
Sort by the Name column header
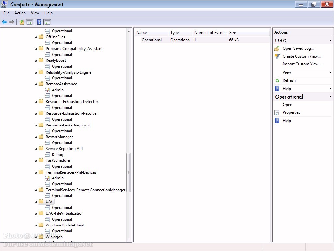click(151, 33)
